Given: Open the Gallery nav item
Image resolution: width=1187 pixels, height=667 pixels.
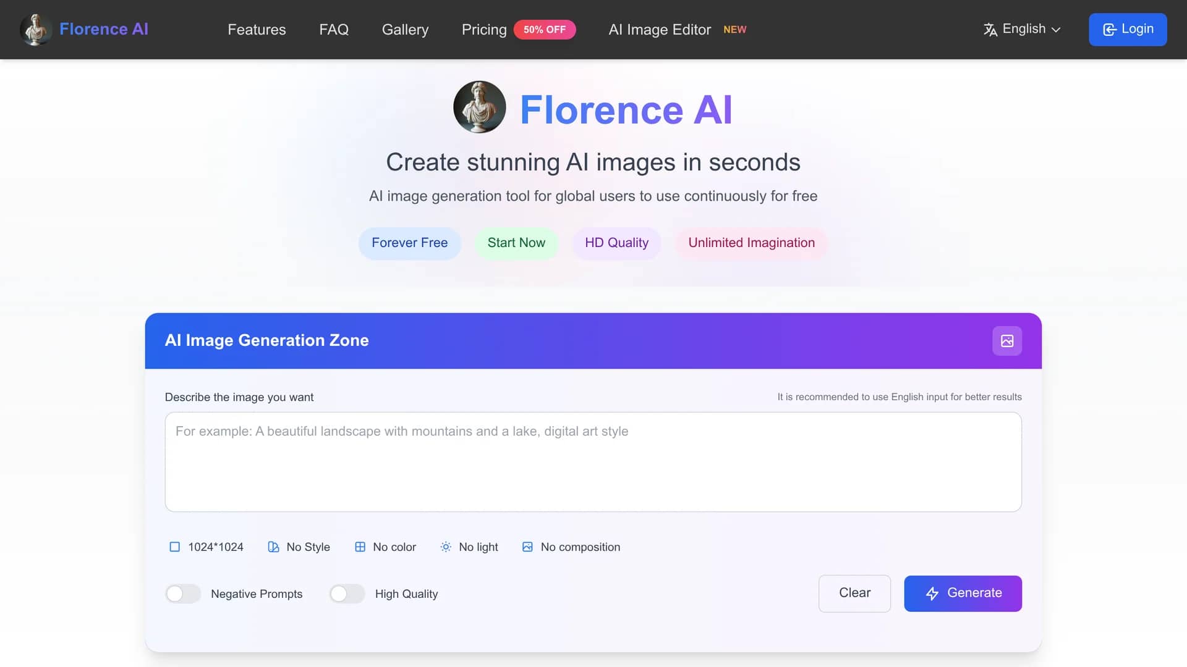Looking at the screenshot, I should 405,30.
